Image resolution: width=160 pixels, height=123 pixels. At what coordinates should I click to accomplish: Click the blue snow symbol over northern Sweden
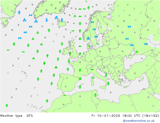click(92, 22)
